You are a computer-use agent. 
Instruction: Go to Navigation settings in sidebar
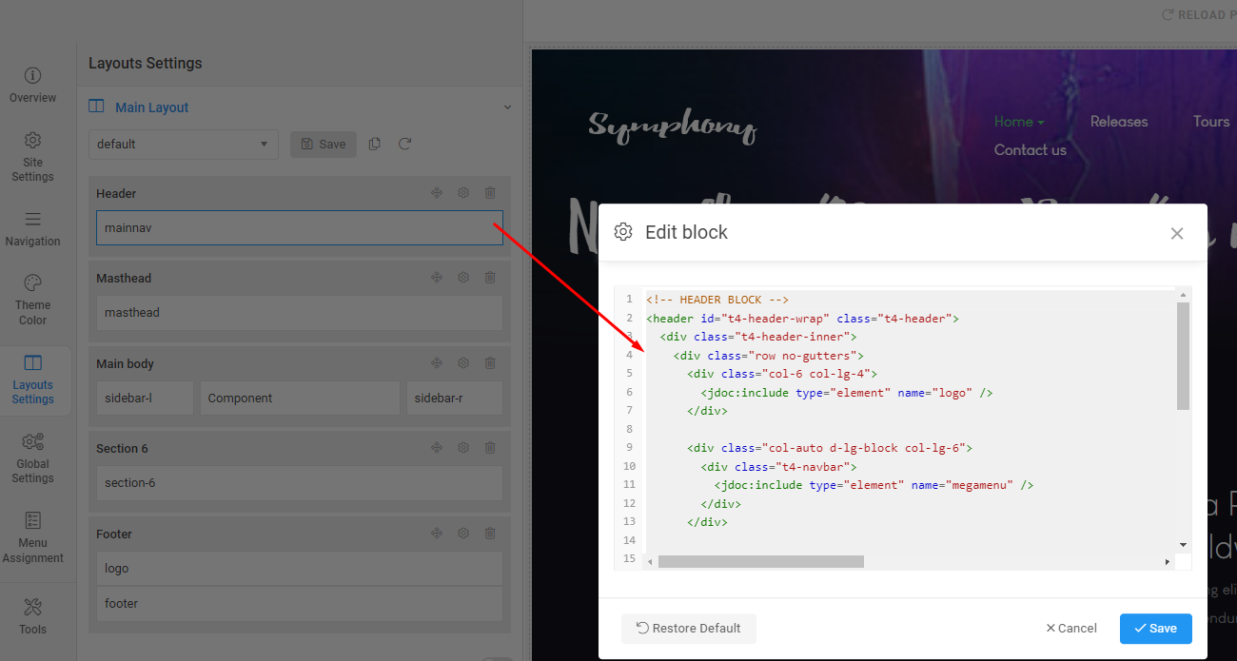pos(32,228)
